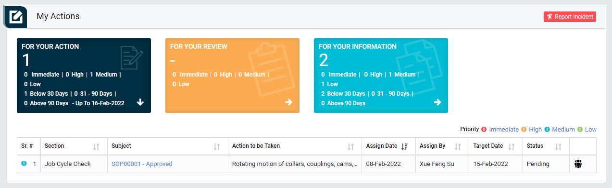This screenshot has width=612, height=188.
Task: Click orange High priority legend dot
Action: click(x=524, y=130)
